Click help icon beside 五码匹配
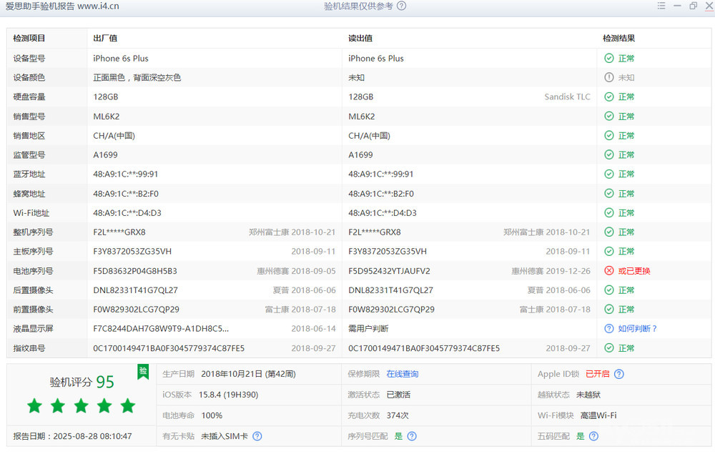Image resolution: width=715 pixels, height=454 pixels. [x=593, y=436]
